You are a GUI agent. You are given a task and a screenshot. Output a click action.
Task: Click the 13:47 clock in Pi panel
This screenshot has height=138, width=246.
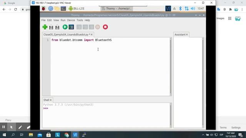coord(201,8)
